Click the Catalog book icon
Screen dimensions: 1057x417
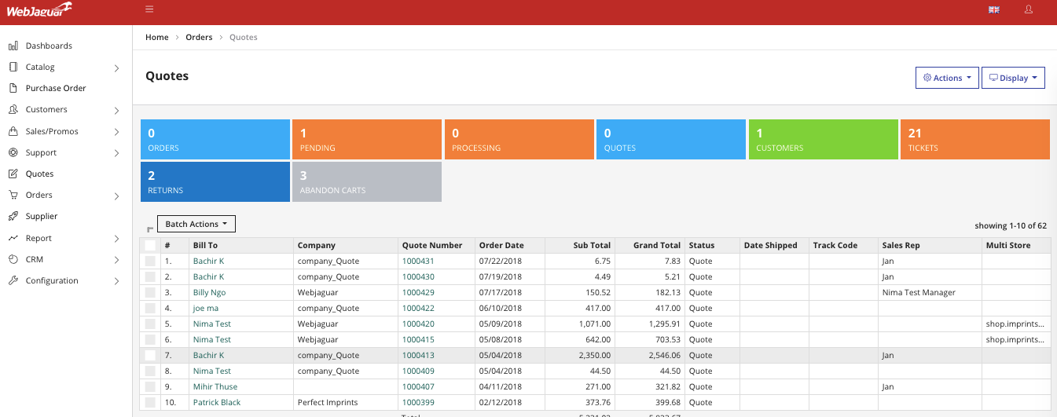point(13,67)
